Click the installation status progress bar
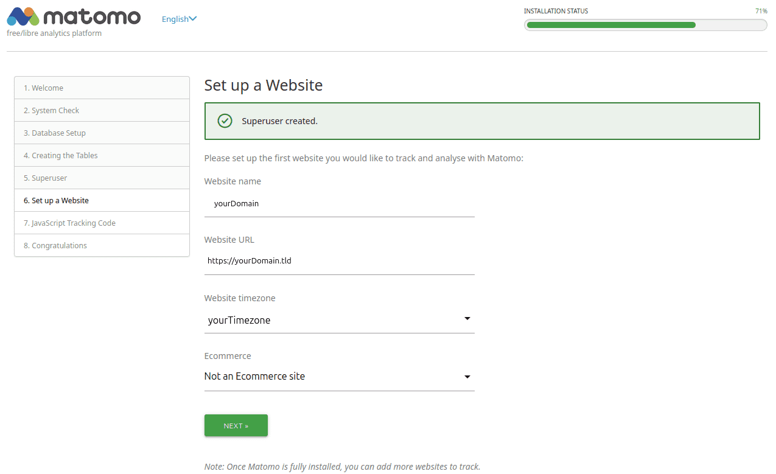Image resolution: width=776 pixels, height=474 pixels. (645, 25)
